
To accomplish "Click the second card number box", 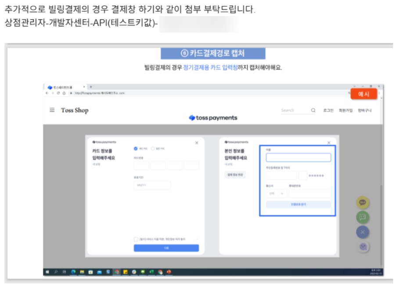I will pyautogui.click(x=158, y=166).
